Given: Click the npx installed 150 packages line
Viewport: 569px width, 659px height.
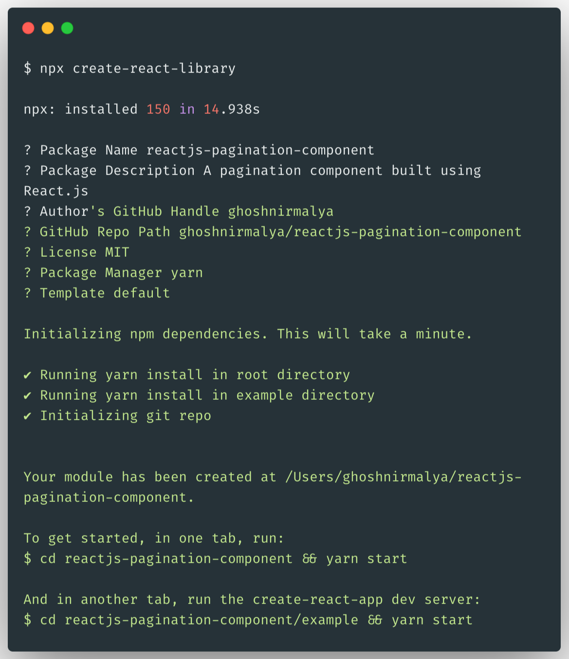Looking at the screenshot, I should [x=141, y=109].
